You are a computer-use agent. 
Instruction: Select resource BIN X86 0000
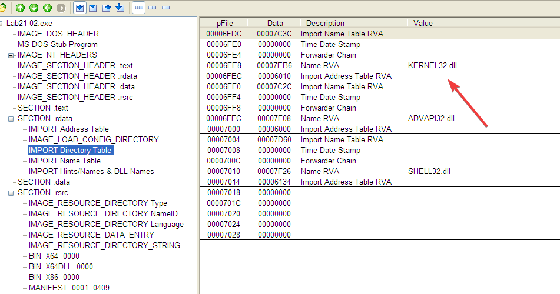[54, 277]
